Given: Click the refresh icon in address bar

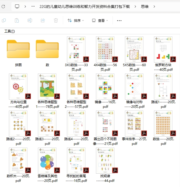Looking at the screenshot, I should click(x=3, y=6).
